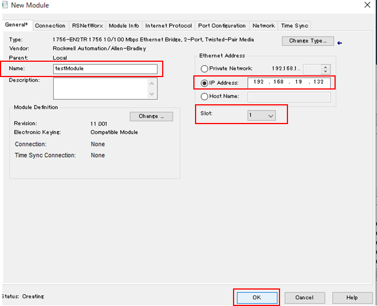Image resolution: width=377 pixels, height=306 pixels.
Task: Click the Change Type button
Action: click(308, 41)
